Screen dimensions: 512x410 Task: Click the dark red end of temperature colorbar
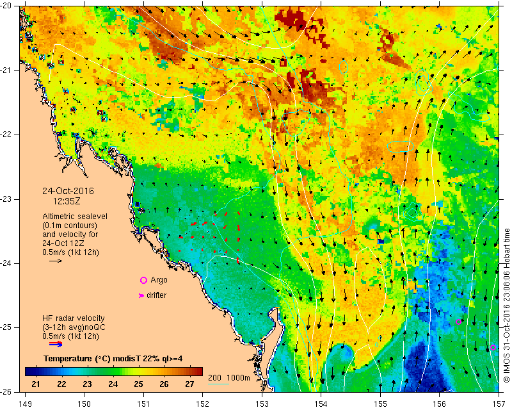coord(198,371)
